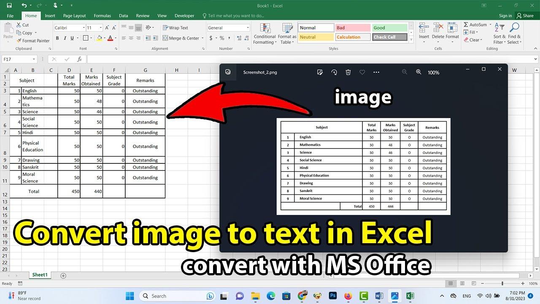Apply Bold formatting in ribbon

tap(57, 38)
